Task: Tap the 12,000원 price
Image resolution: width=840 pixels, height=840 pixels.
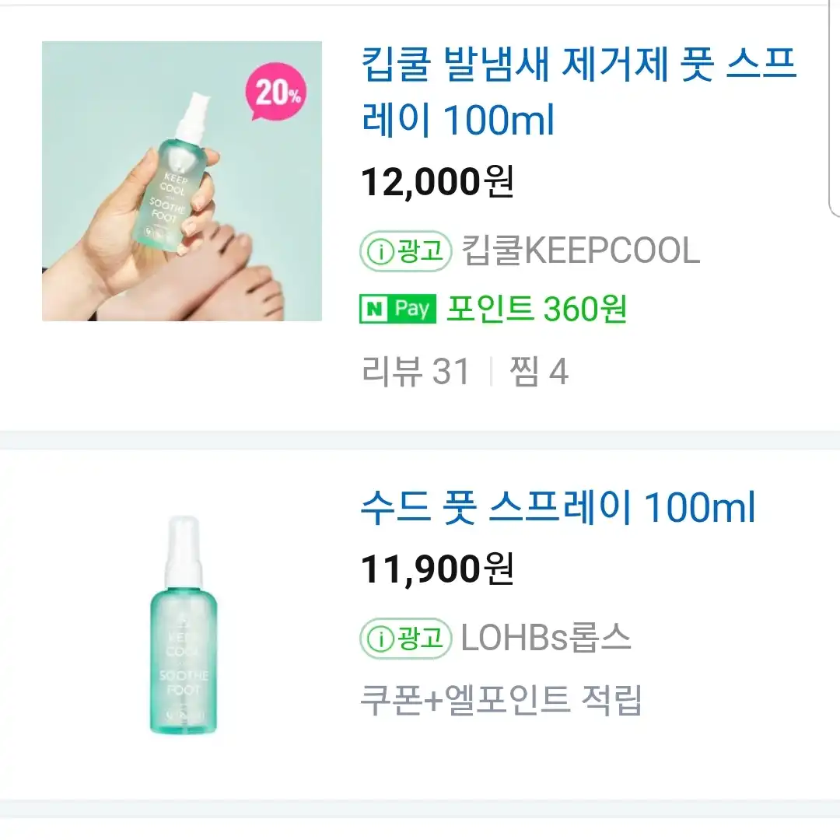Action: (438, 181)
